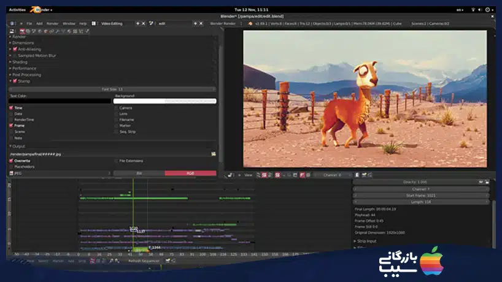Expand the Strip Input panel
The image size is (502, 282).
click(366, 241)
